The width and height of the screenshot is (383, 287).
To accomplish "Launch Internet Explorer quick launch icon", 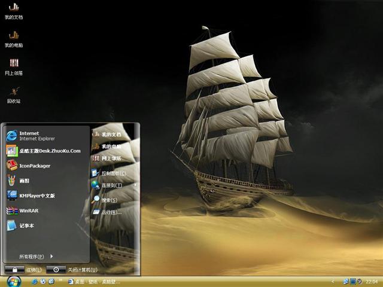I will [35, 282].
